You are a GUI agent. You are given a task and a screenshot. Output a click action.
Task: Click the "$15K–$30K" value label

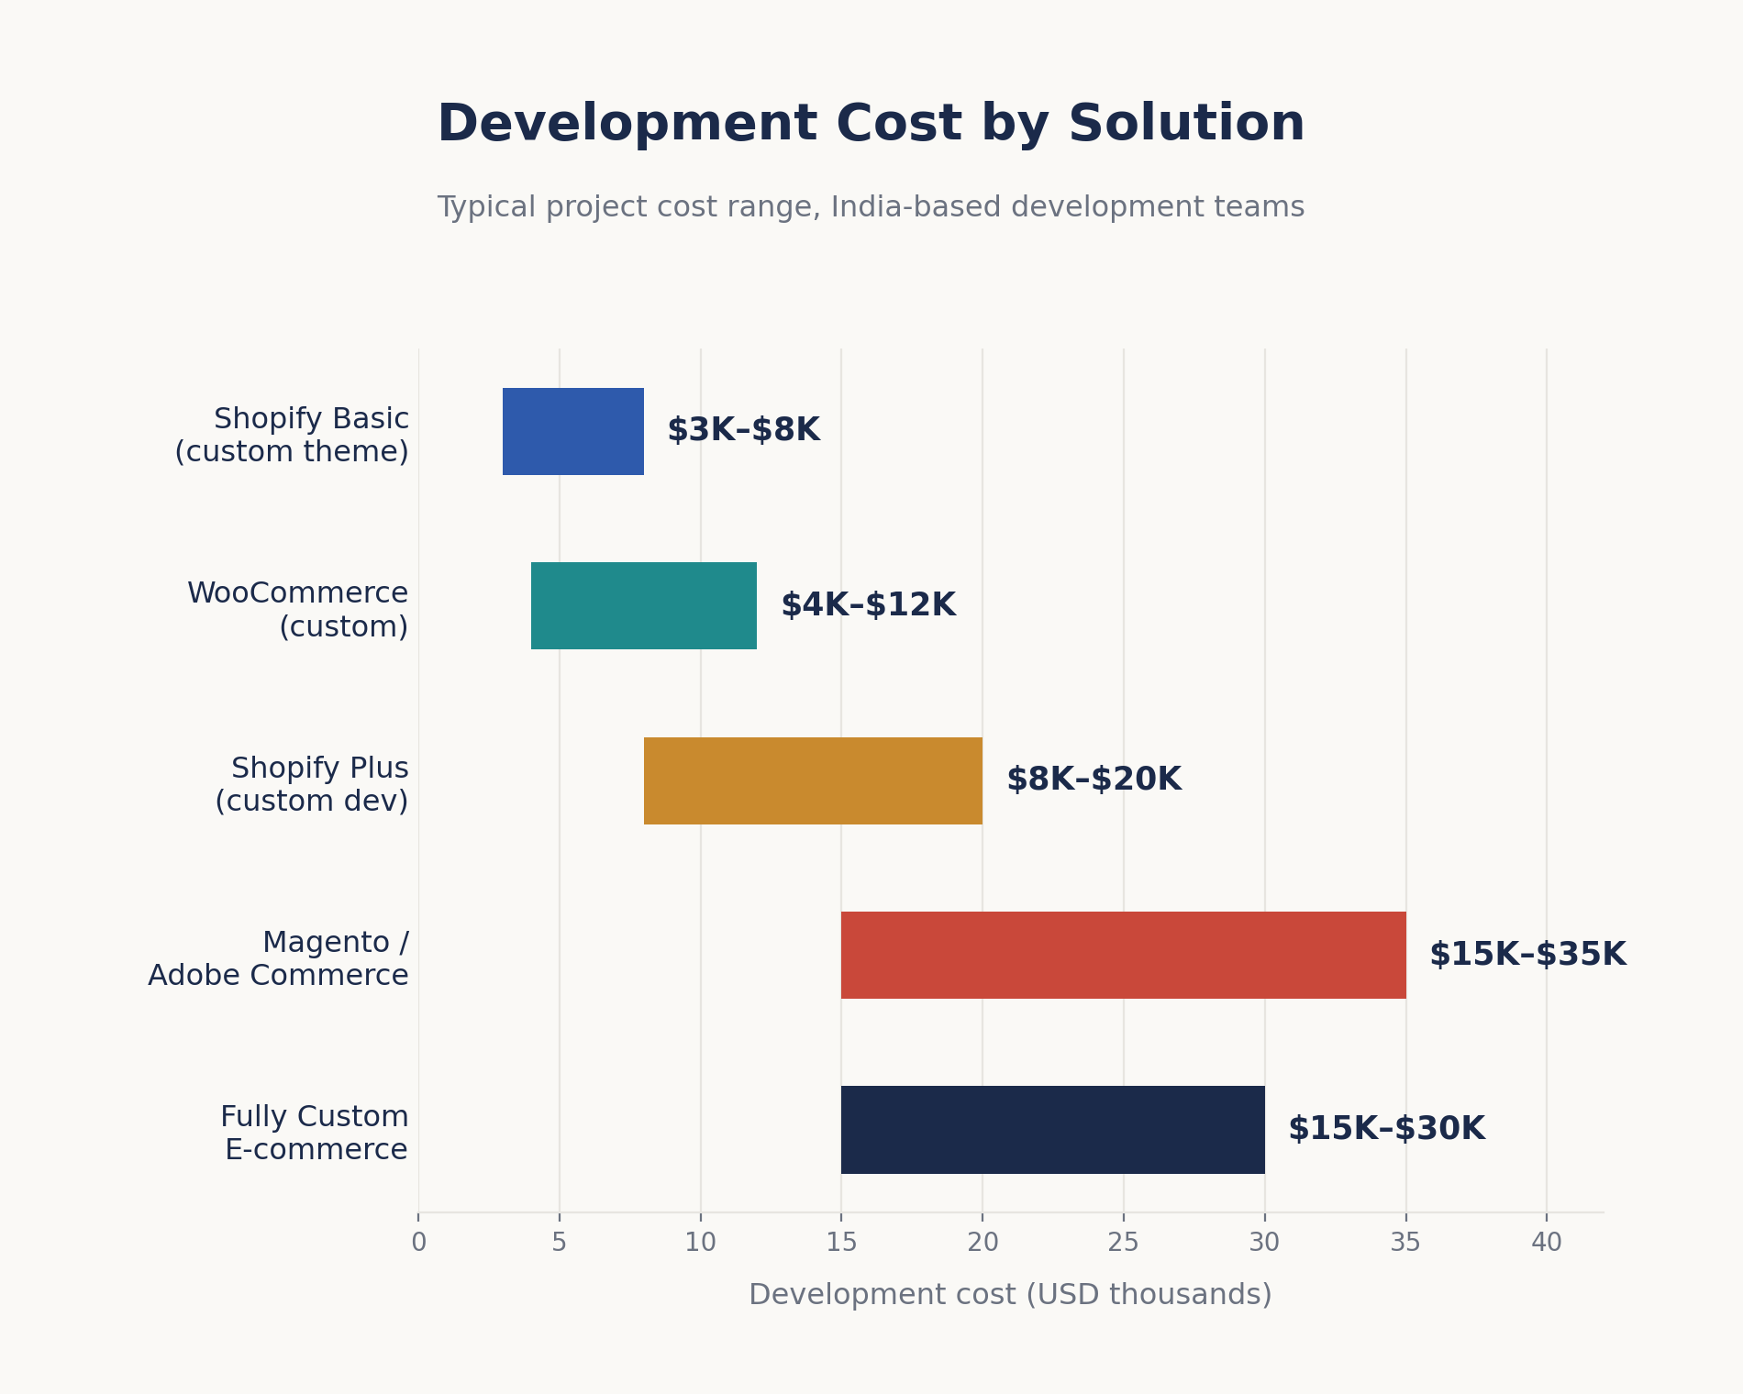tap(1386, 1129)
